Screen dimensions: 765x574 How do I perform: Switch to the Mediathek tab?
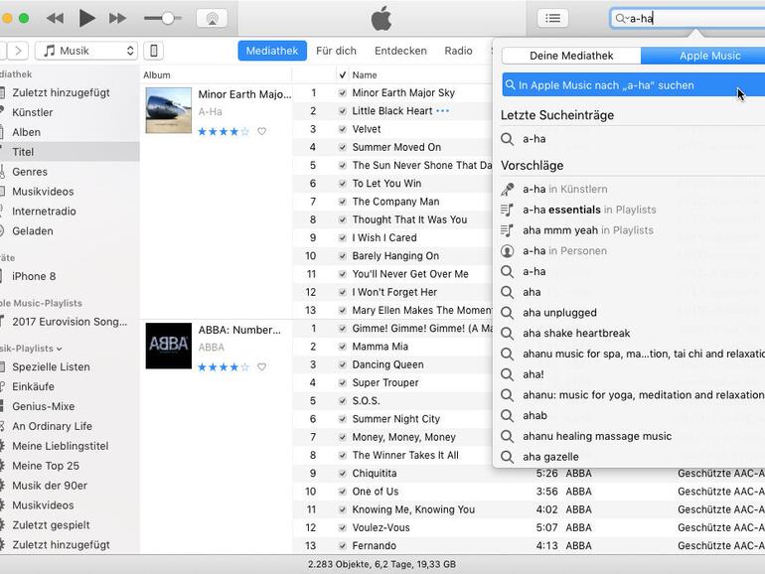(x=272, y=51)
